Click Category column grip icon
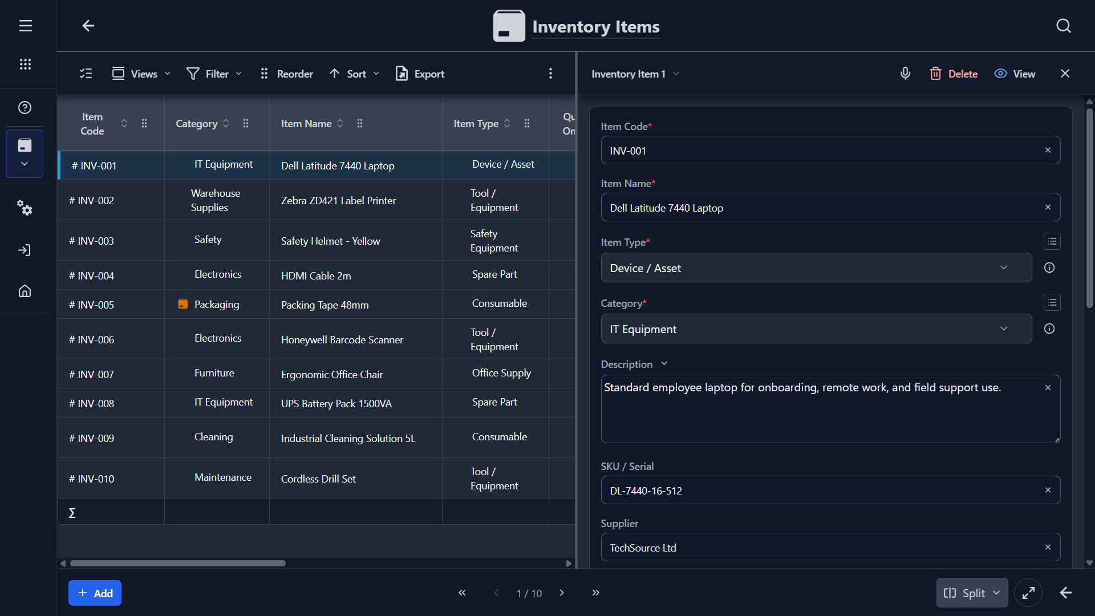The image size is (1095, 616). pyautogui.click(x=246, y=123)
